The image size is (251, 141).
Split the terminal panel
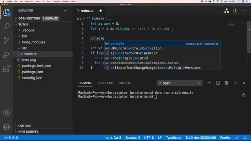218,83
